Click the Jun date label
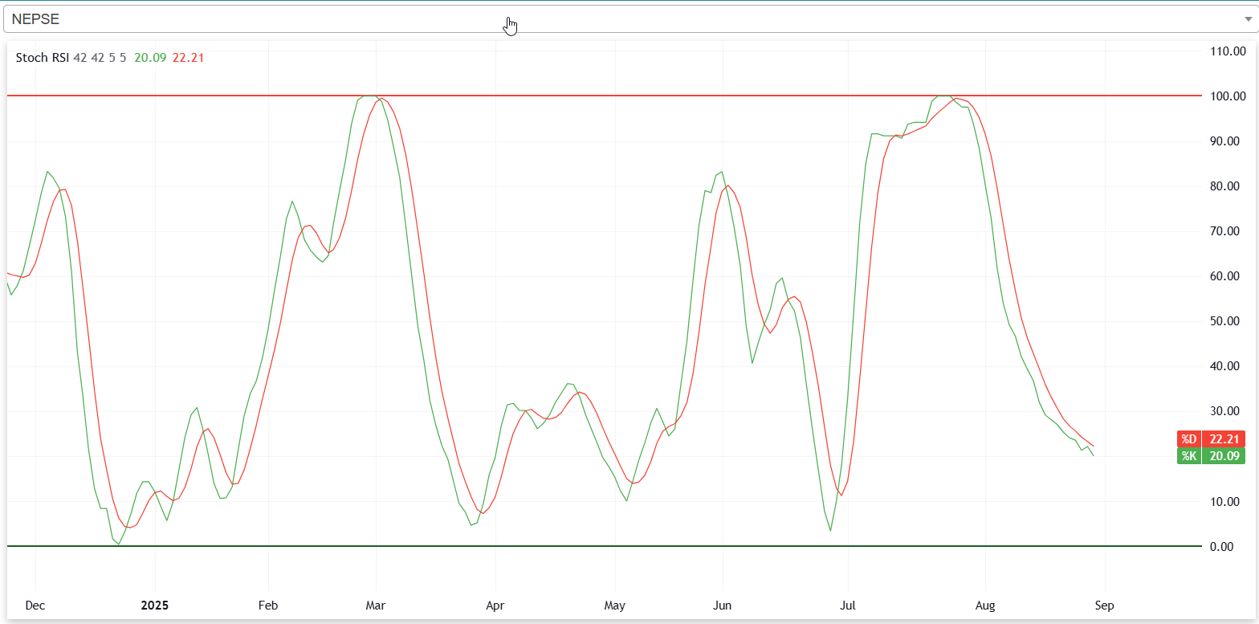 pyautogui.click(x=723, y=606)
